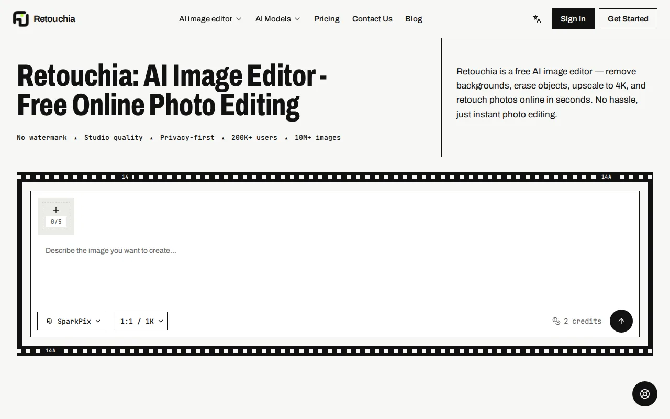
Task: Go home via the Retouchia wordmark
Action: pos(54,19)
